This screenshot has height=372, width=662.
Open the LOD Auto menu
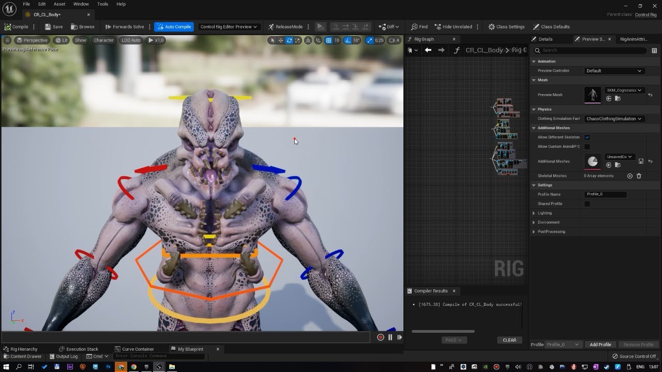[131, 40]
